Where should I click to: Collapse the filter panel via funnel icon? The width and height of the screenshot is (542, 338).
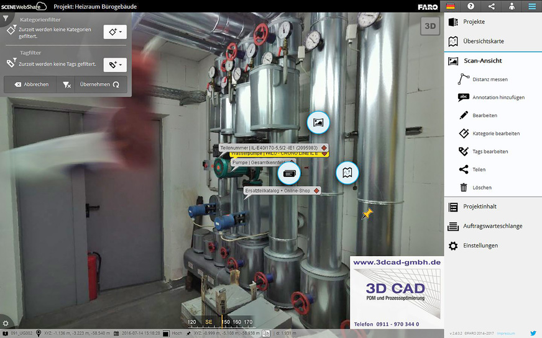[x=6, y=17]
